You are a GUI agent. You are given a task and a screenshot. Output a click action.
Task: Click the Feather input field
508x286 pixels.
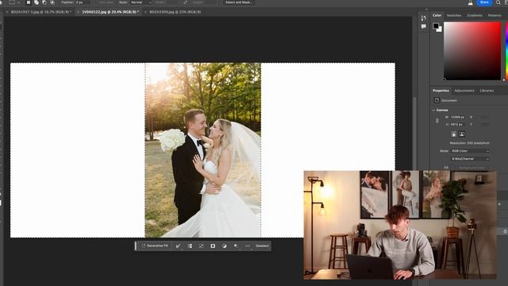(x=83, y=2)
